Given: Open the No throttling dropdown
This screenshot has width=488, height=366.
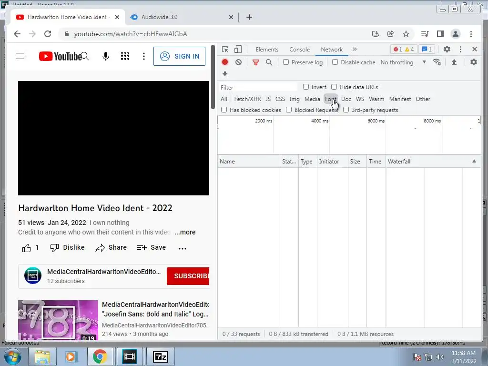Looking at the screenshot, I should (403, 62).
